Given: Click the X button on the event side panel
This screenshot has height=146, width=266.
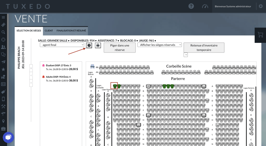Looking at the screenshot, I should pyautogui.click(x=31, y=68).
